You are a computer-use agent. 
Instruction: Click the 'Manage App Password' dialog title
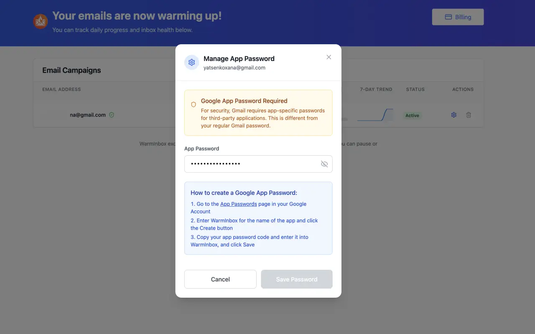point(239,58)
